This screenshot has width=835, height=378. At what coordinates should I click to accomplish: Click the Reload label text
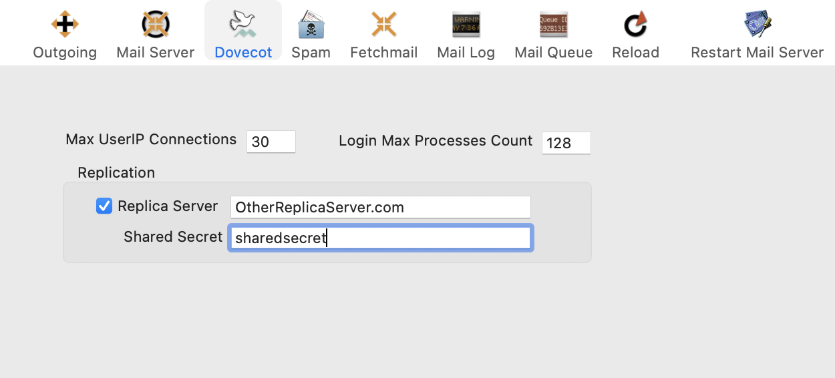click(635, 53)
